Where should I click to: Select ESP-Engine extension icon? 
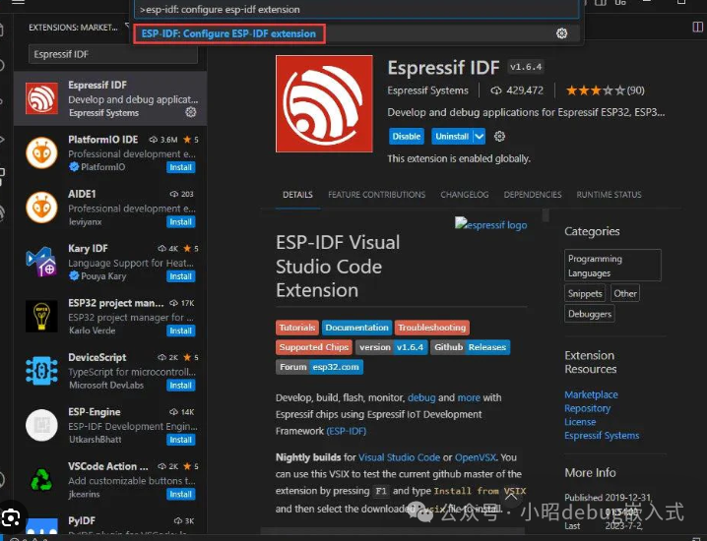click(41, 425)
